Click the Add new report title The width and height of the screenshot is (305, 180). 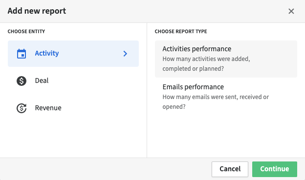coord(37,11)
